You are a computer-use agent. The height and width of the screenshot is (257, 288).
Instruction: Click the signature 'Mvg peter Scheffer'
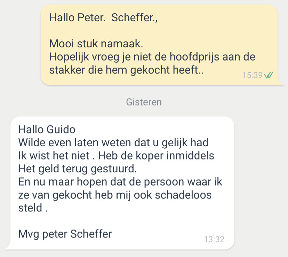pyautogui.click(x=65, y=234)
